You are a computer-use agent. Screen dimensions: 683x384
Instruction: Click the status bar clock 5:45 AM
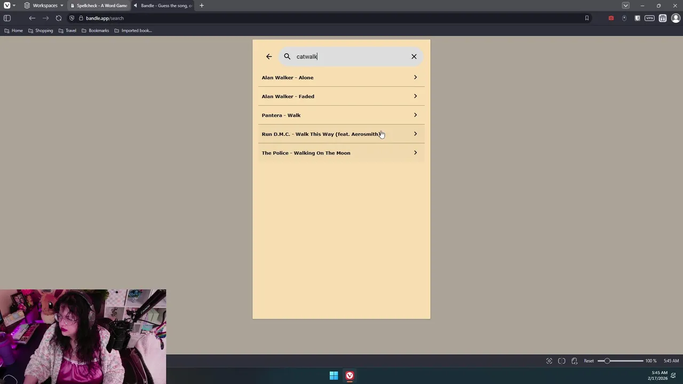click(x=671, y=361)
